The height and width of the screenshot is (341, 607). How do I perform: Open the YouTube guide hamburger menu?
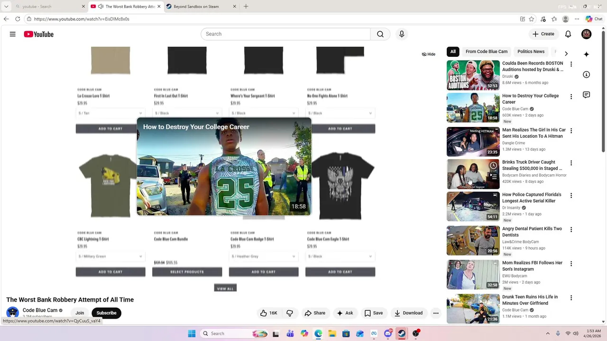[13, 34]
